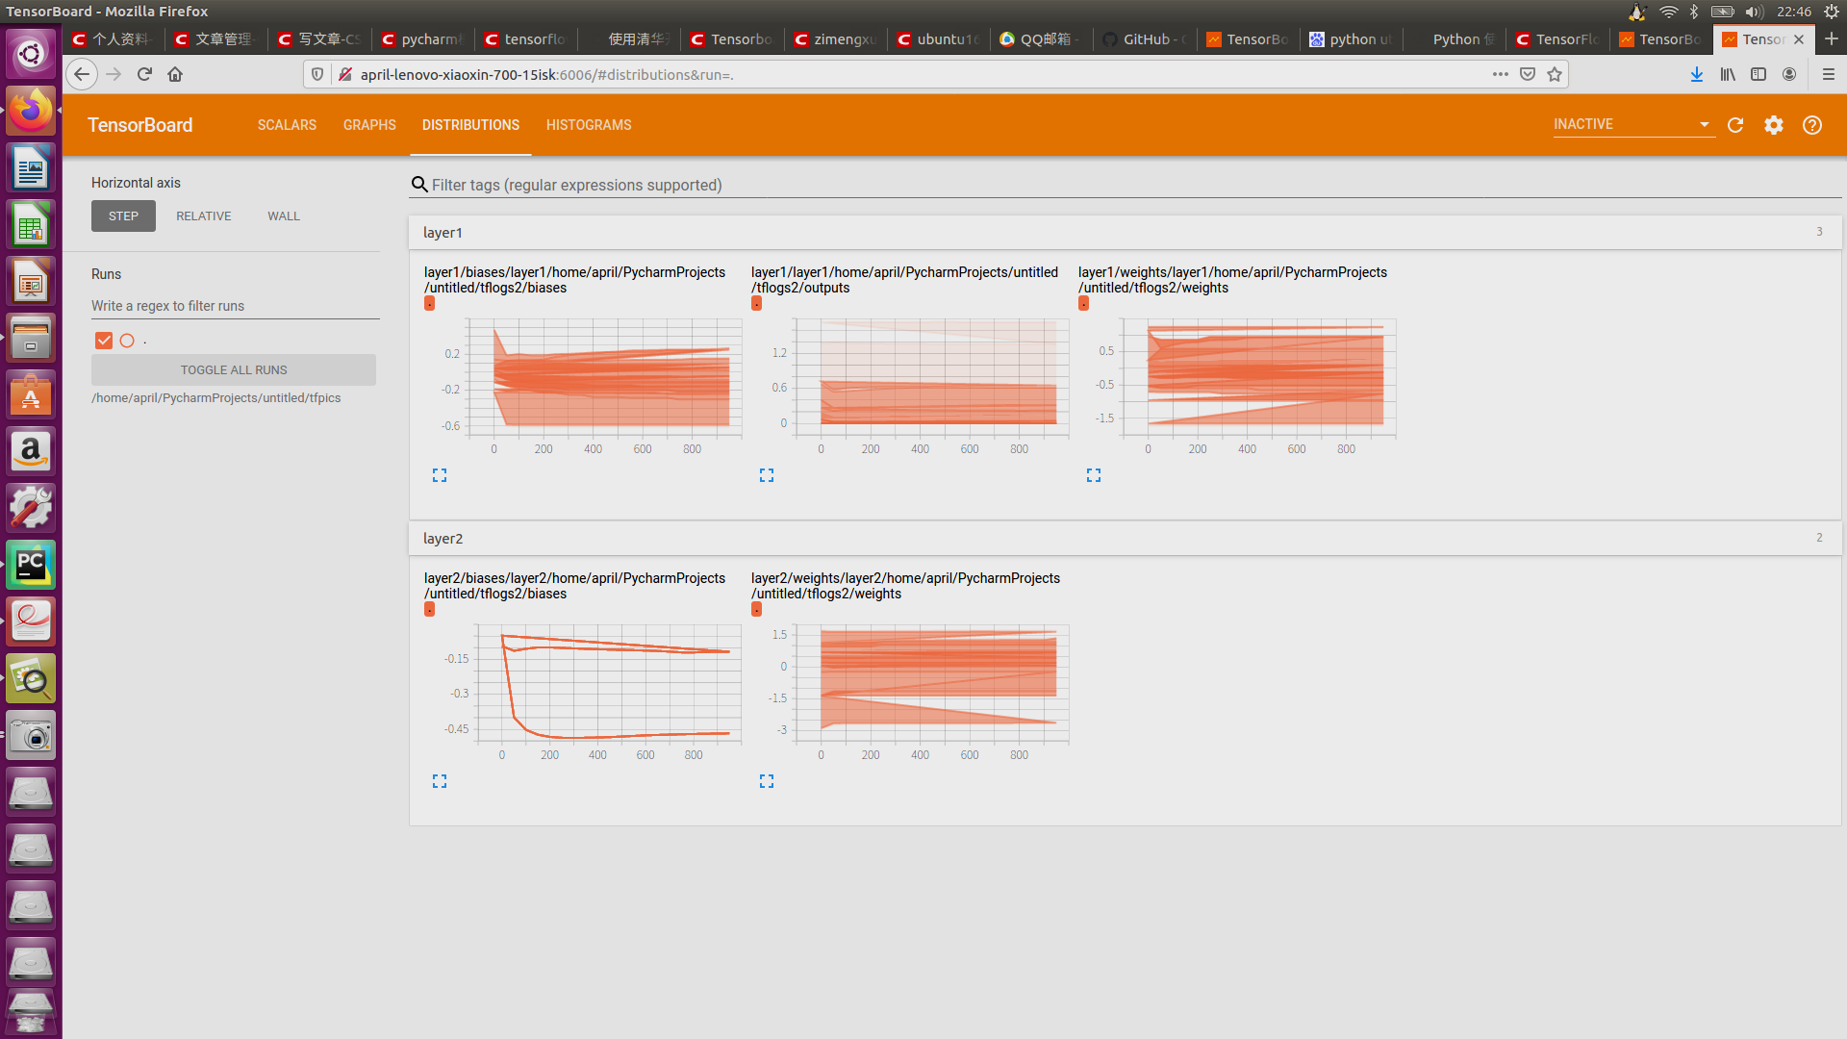Click the layer1 biases run color swatch
The height and width of the screenshot is (1039, 1847).
[x=429, y=303]
